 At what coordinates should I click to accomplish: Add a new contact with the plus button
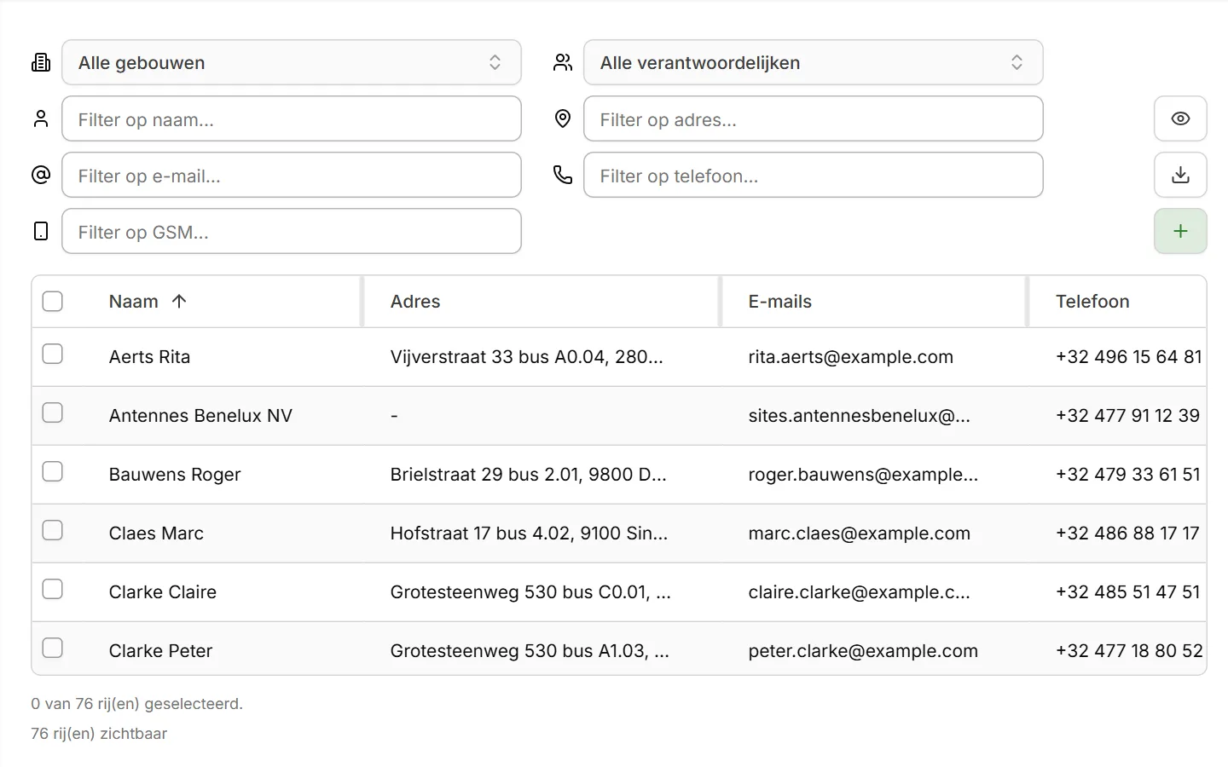point(1180,231)
